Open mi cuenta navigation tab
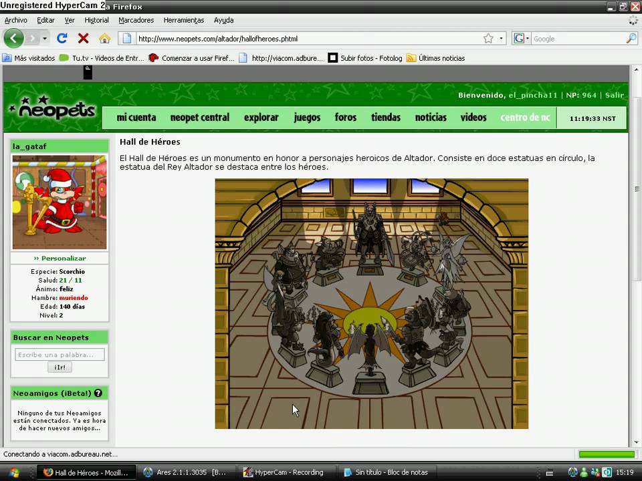Viewport: 642px width, 481px height. pos(136,118)
